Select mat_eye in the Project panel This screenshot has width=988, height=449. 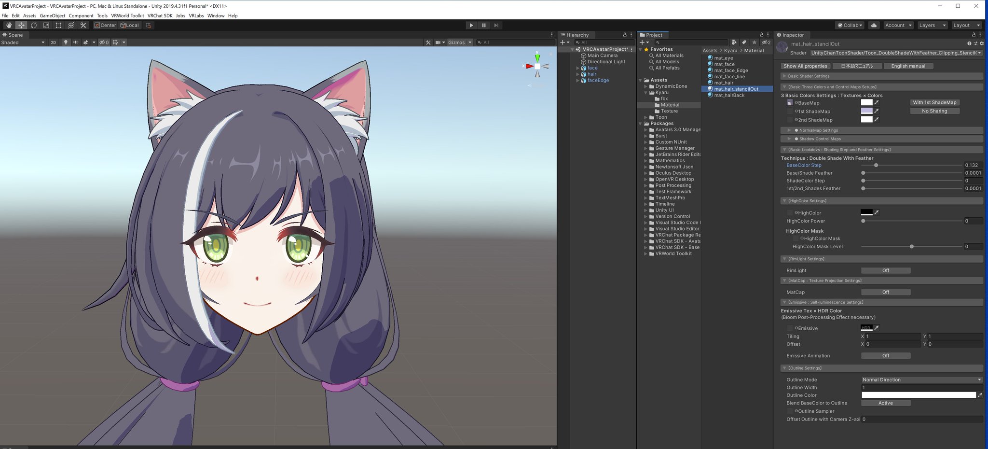(724, 57)
